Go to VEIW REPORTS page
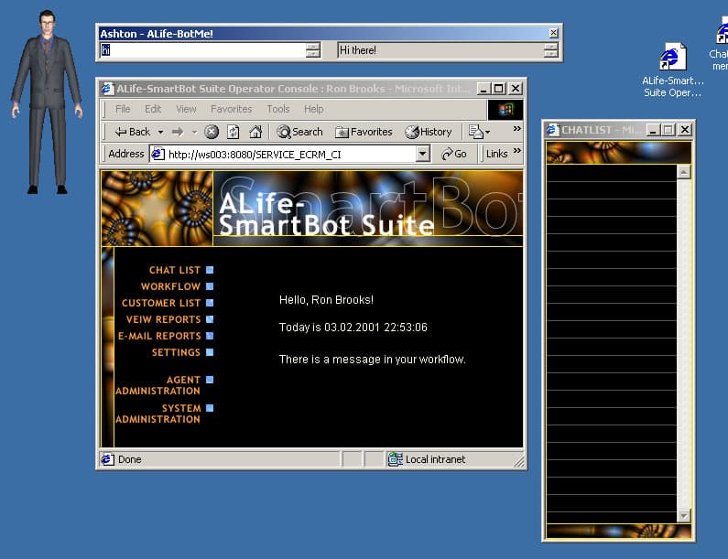Viewport: 728px width, 559px height. [x=163, y=319]
